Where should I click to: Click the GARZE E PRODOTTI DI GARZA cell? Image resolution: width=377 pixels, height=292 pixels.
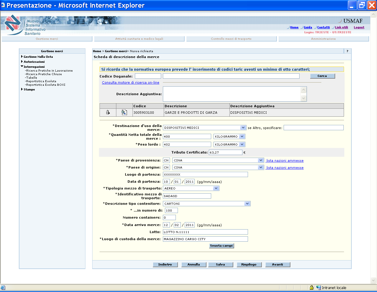coord(196,113)
